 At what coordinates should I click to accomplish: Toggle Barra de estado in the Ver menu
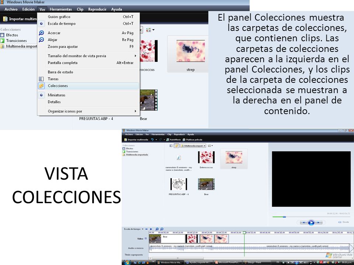[x=88, y=72]
